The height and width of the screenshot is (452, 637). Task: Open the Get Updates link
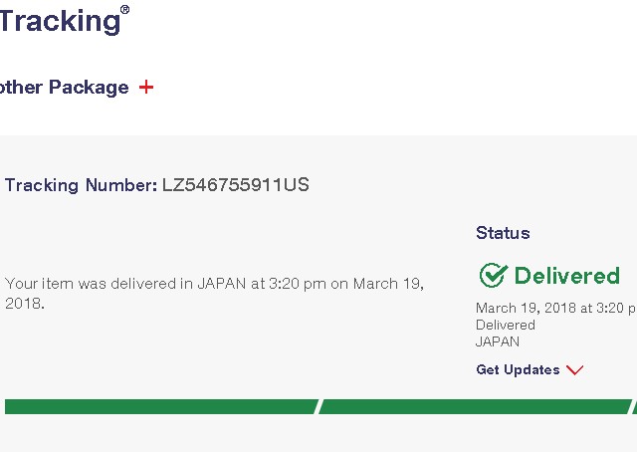518,369
